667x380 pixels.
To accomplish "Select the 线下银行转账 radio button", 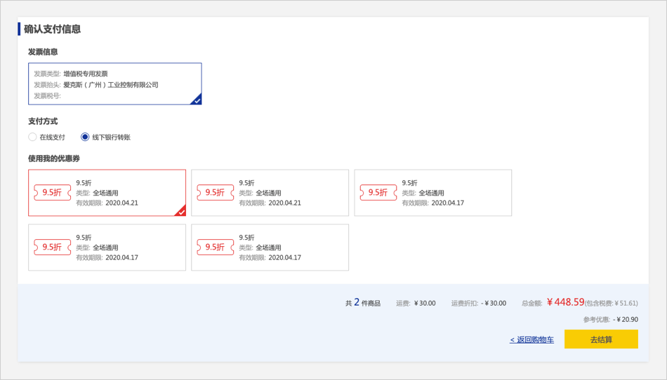I will pyautogui.click(x=86, y=137).
